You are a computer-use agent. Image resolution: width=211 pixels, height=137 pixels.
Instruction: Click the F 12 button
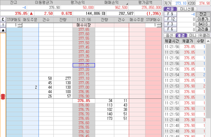click(x=170, y=19)
